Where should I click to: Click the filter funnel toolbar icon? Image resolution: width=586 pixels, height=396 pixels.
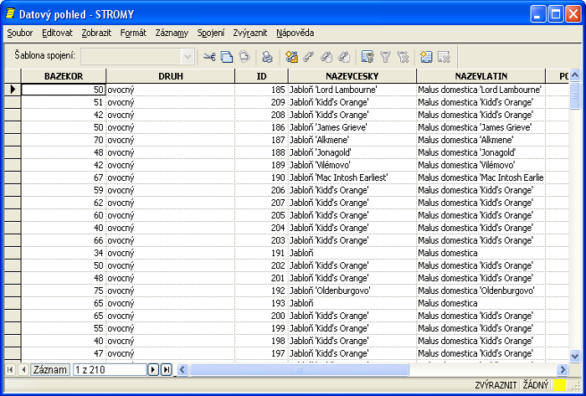[386, 57]
